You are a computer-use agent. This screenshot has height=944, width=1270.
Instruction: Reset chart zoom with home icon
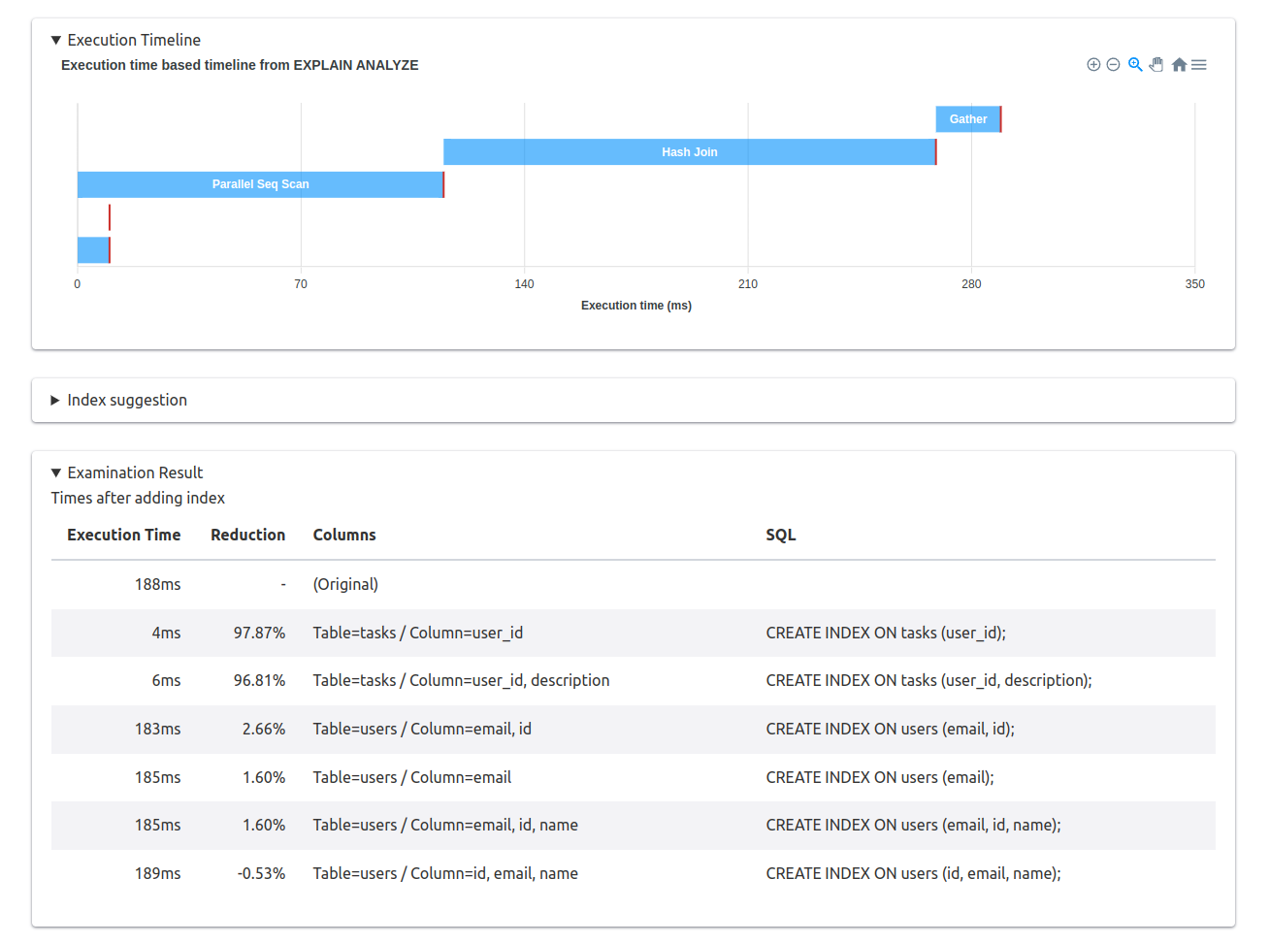1179,65
